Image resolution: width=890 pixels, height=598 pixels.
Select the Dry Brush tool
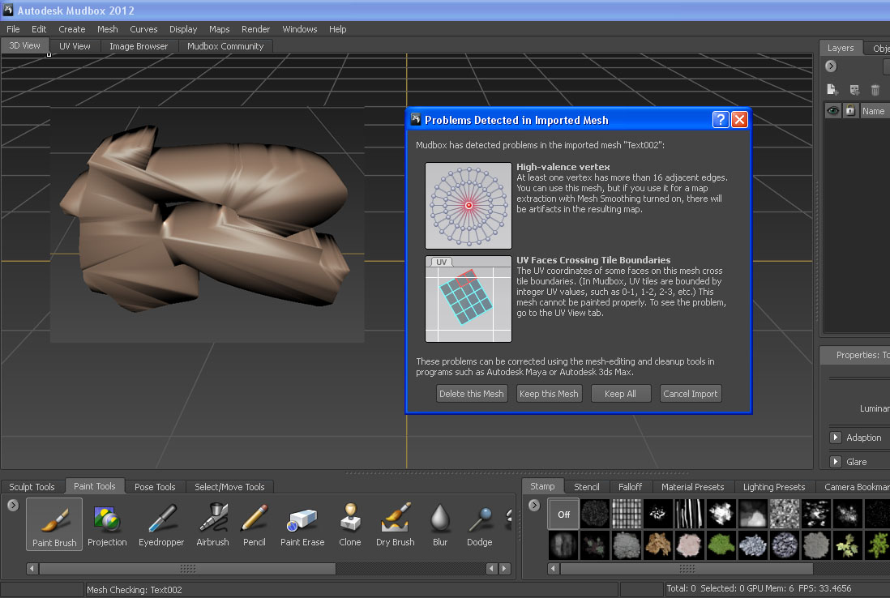(396, 525)
